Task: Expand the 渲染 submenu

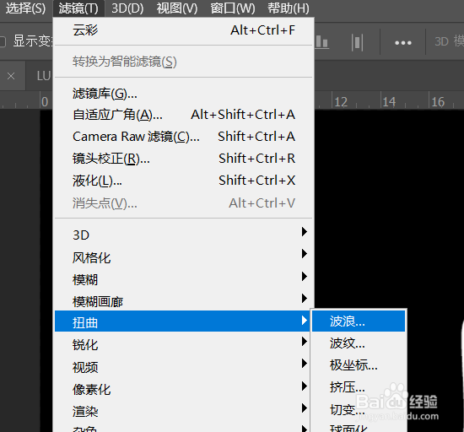Action: pyautogui.click(x=182, y=411)
